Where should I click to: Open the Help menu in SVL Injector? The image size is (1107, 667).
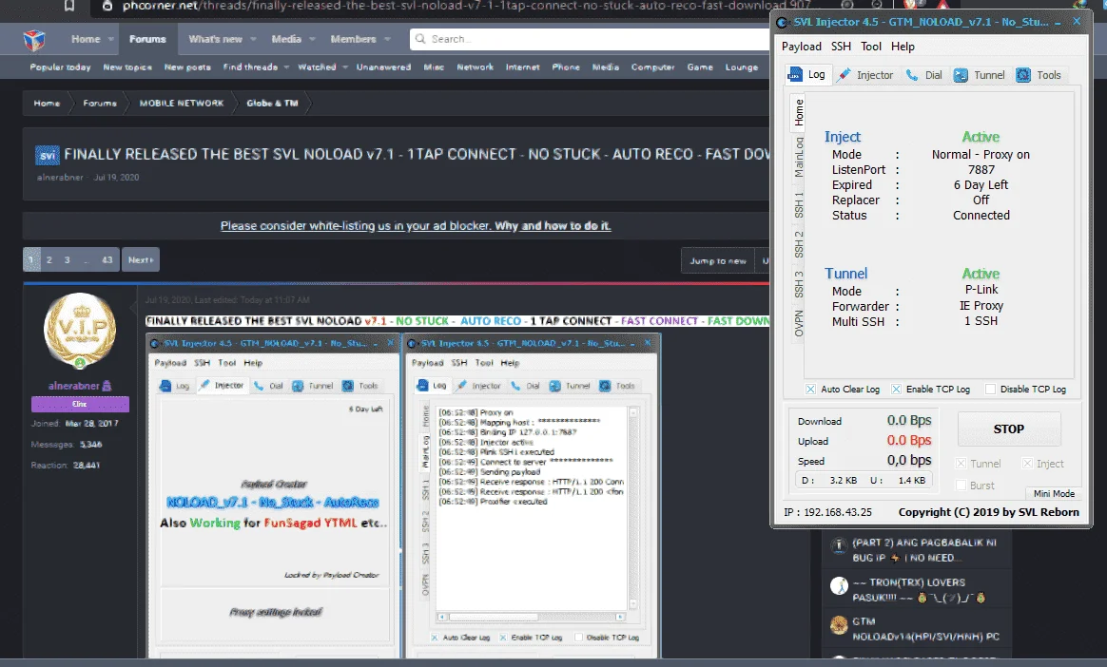point(903,47)
